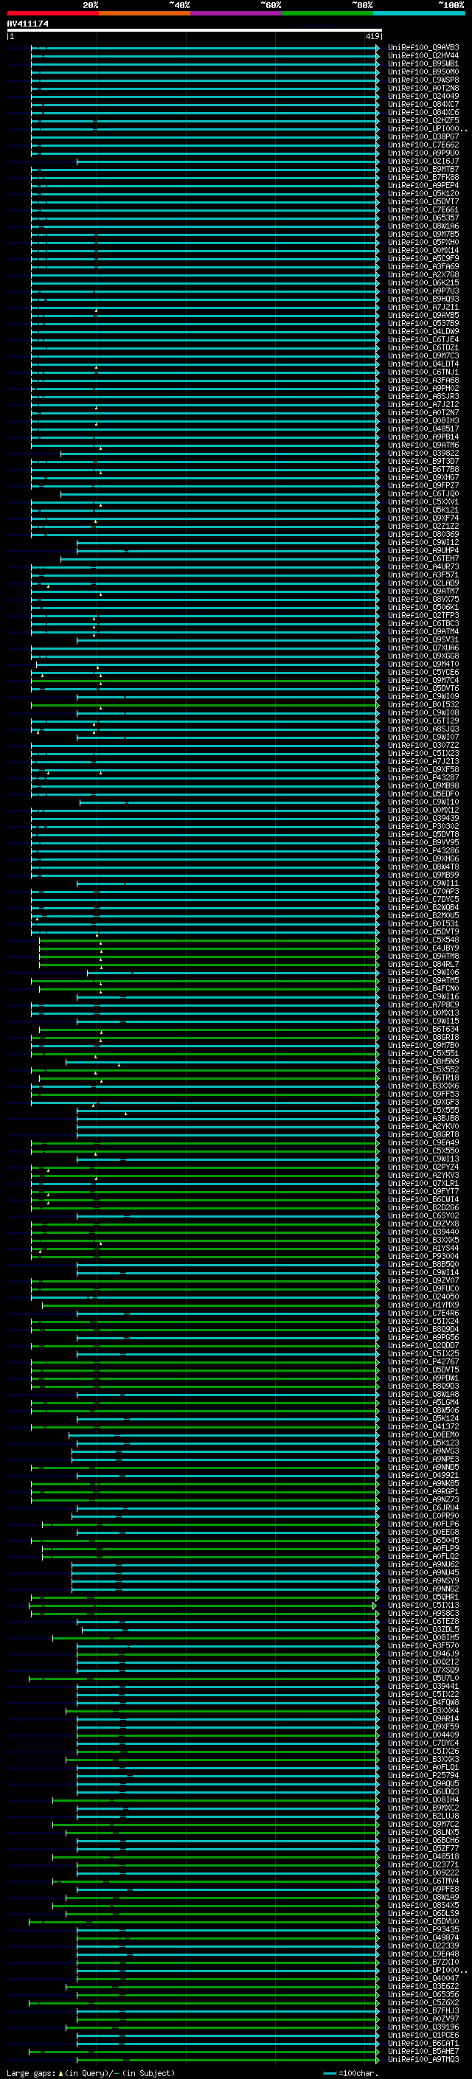Image resolution: width=472 pixels, height=2079 pixels.
Task: Choose hit UniRef100_C7E662
Action: [423, 145]
